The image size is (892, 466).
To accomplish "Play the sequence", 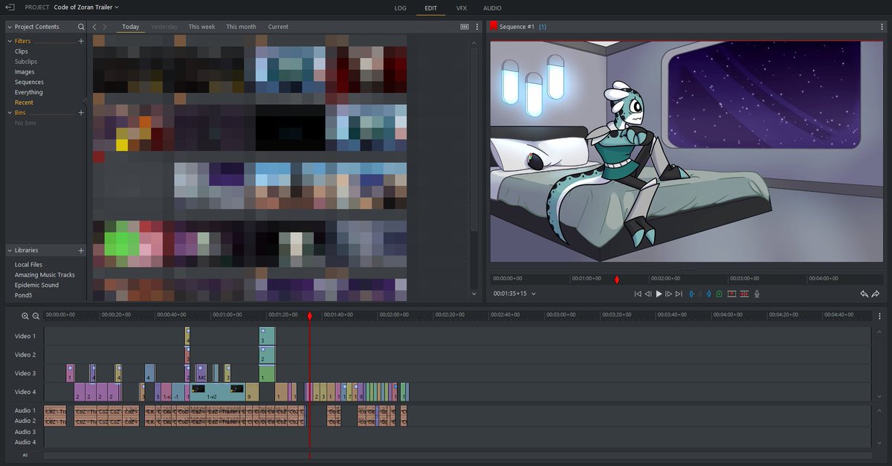I will 659,294.
